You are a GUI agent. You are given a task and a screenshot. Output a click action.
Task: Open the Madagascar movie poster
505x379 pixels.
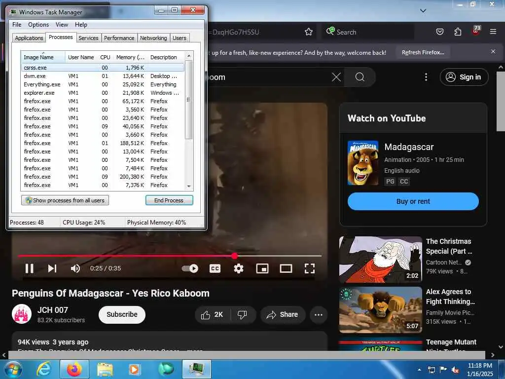[363, 163]
